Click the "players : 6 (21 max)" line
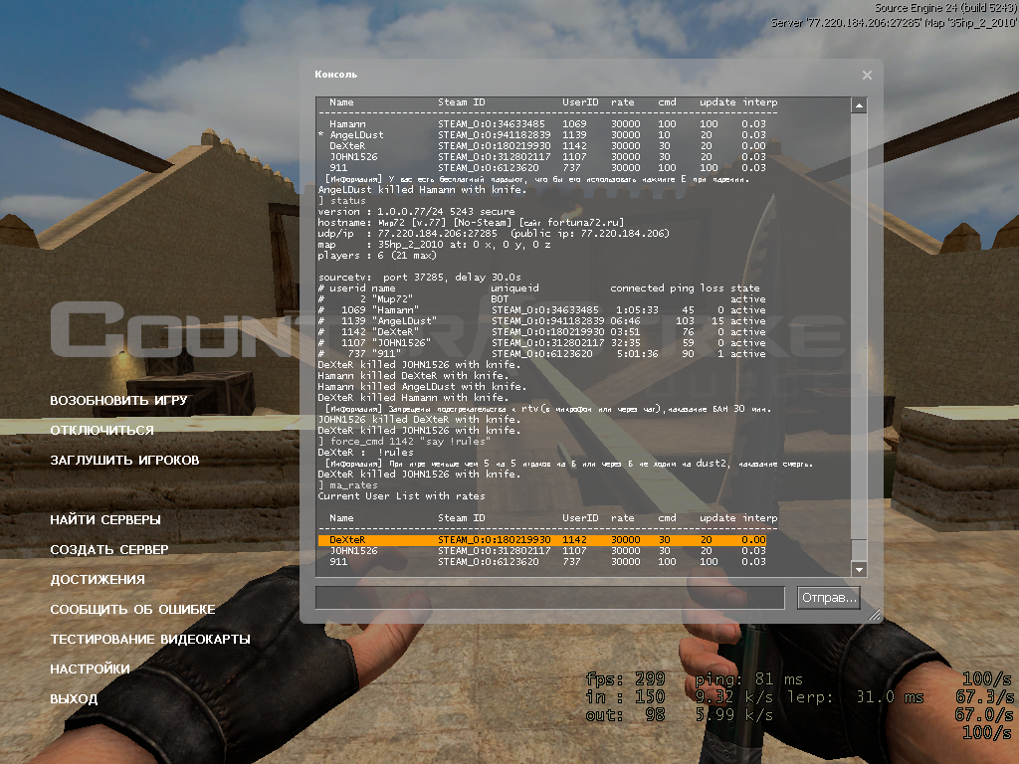The height and width of the screenshot is (764, 1019). 377,256
